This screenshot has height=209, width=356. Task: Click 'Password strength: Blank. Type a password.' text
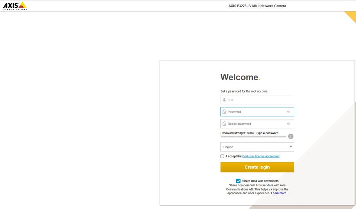pos(250,133)
